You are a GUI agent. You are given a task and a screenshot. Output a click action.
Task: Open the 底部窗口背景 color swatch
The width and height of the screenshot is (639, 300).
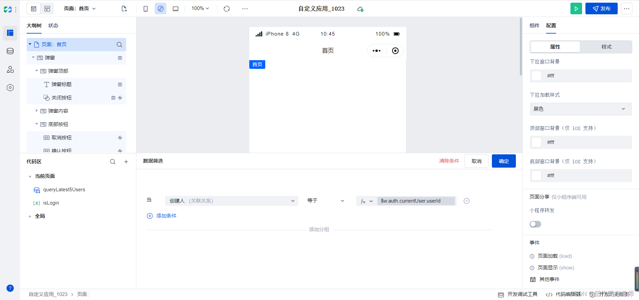point(536,176)
